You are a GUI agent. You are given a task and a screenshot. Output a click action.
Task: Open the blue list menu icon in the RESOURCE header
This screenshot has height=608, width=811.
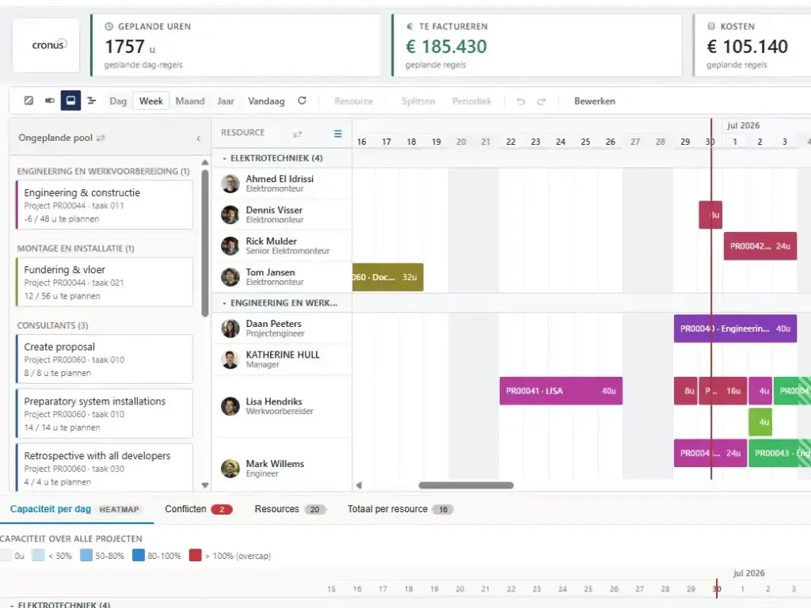(337, 133)
